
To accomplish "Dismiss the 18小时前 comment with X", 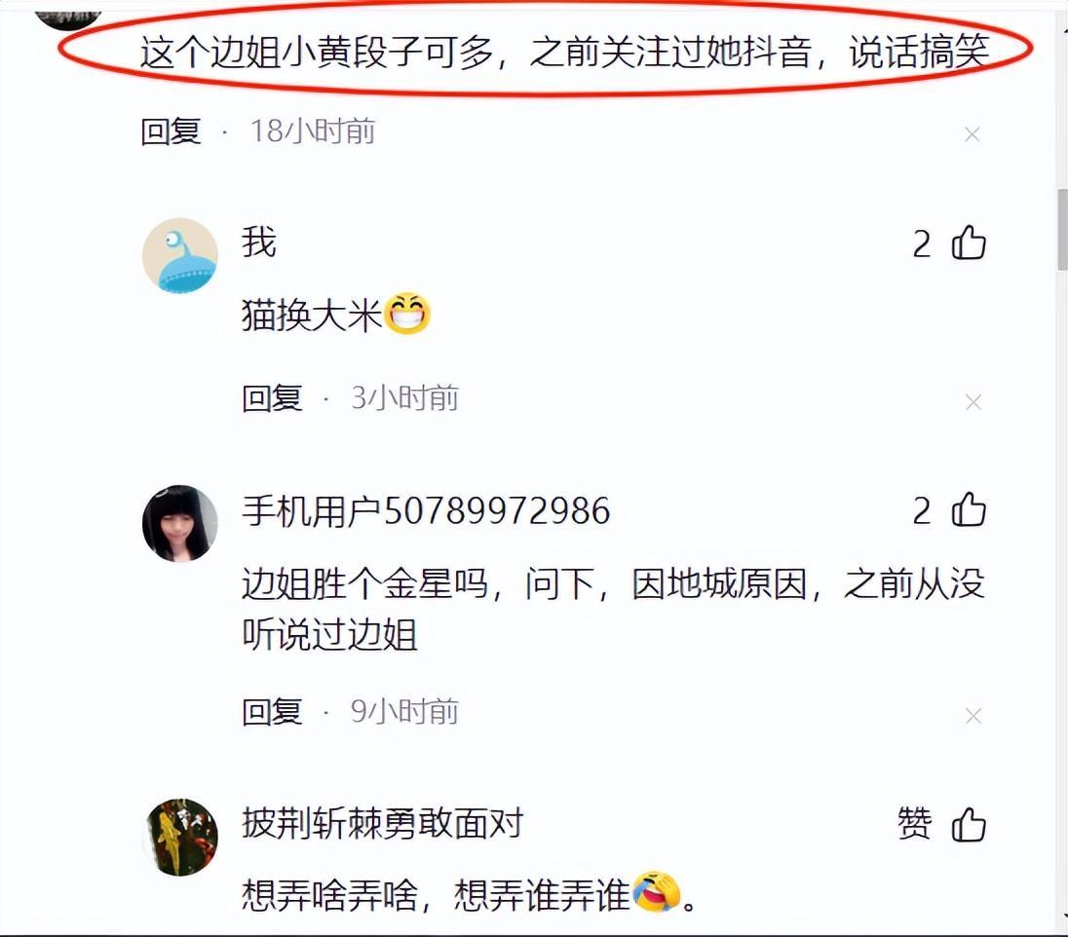I will (x=972, y=134).
